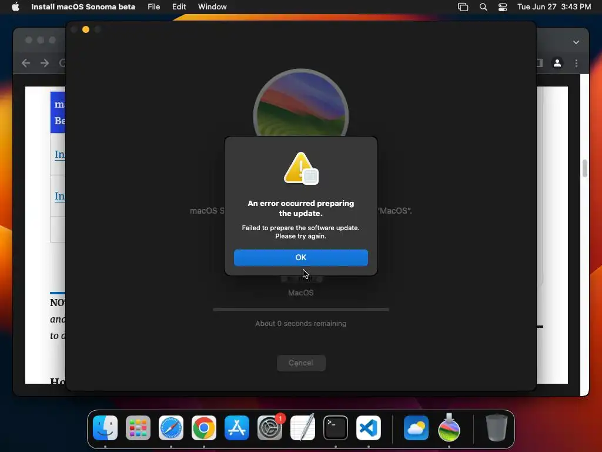Click "About 0 seconds remaining" text
The height and width of the screenshot is (452, 602).
[300, 324]
